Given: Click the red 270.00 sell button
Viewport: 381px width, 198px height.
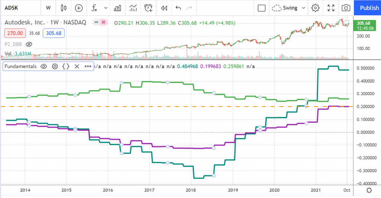Looking at the screenshot, I should click(15, 33).
